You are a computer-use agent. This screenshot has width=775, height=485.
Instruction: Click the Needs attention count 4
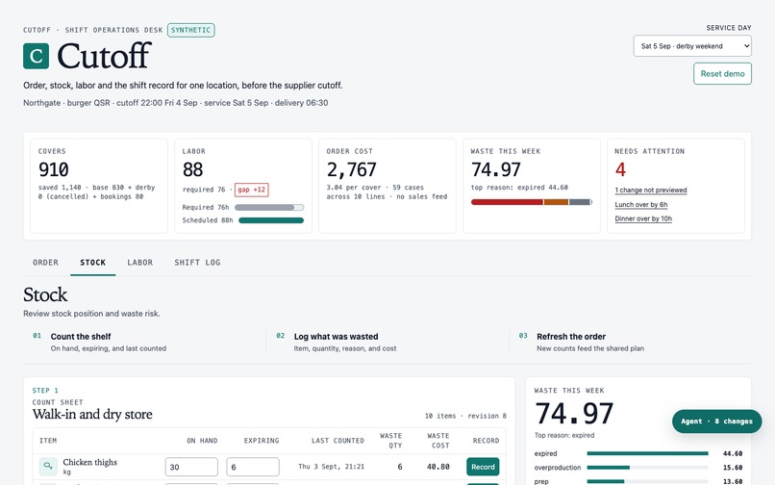tap(620, 169)
